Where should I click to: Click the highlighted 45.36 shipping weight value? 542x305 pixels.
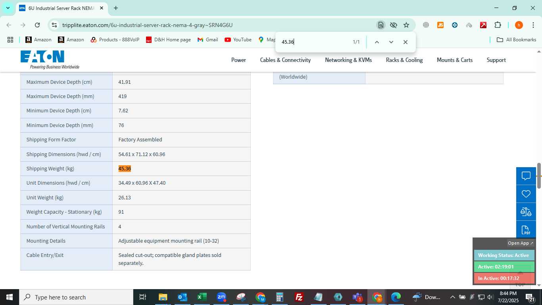(125, 169)
